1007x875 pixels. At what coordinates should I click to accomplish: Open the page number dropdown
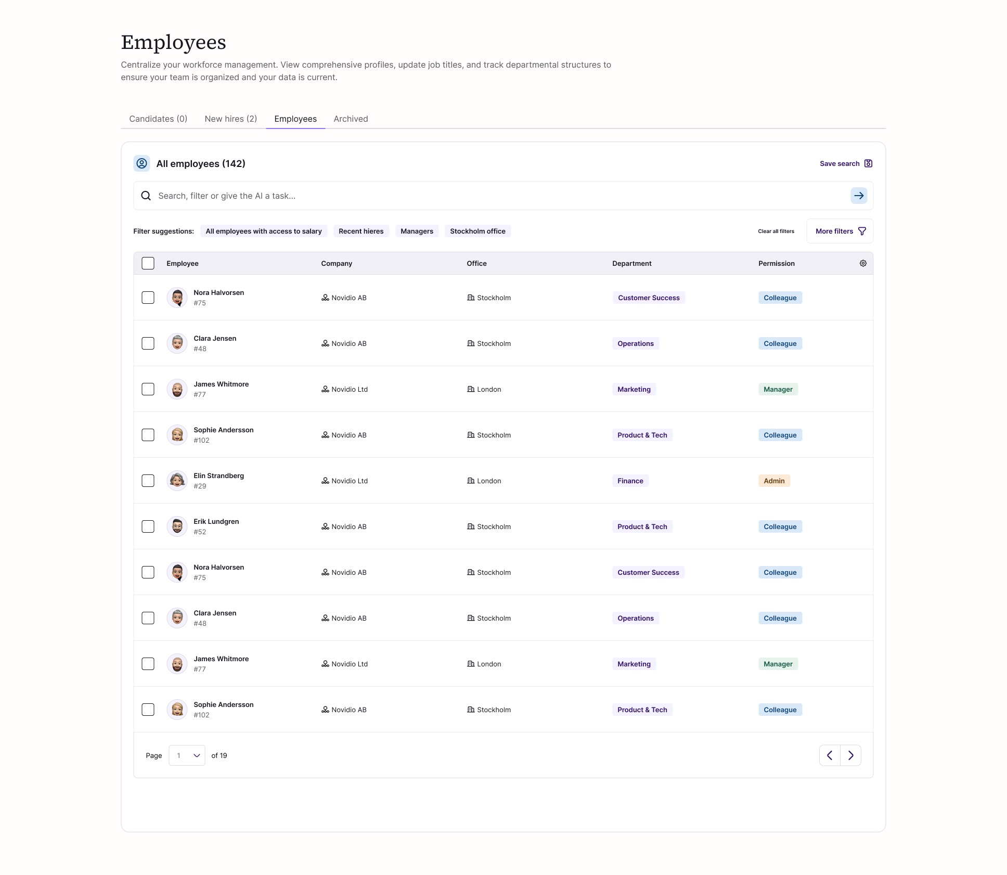click(187, 755)
